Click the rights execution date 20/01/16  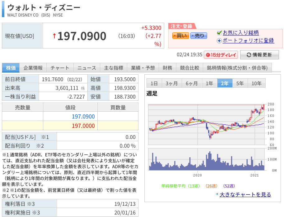tap(125, 213)
